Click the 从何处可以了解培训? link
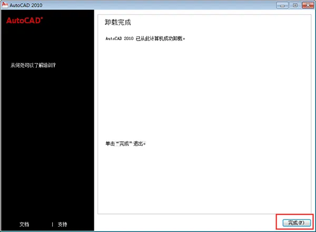Viewport: 316px width, 232px height. (x=33, y=65)
